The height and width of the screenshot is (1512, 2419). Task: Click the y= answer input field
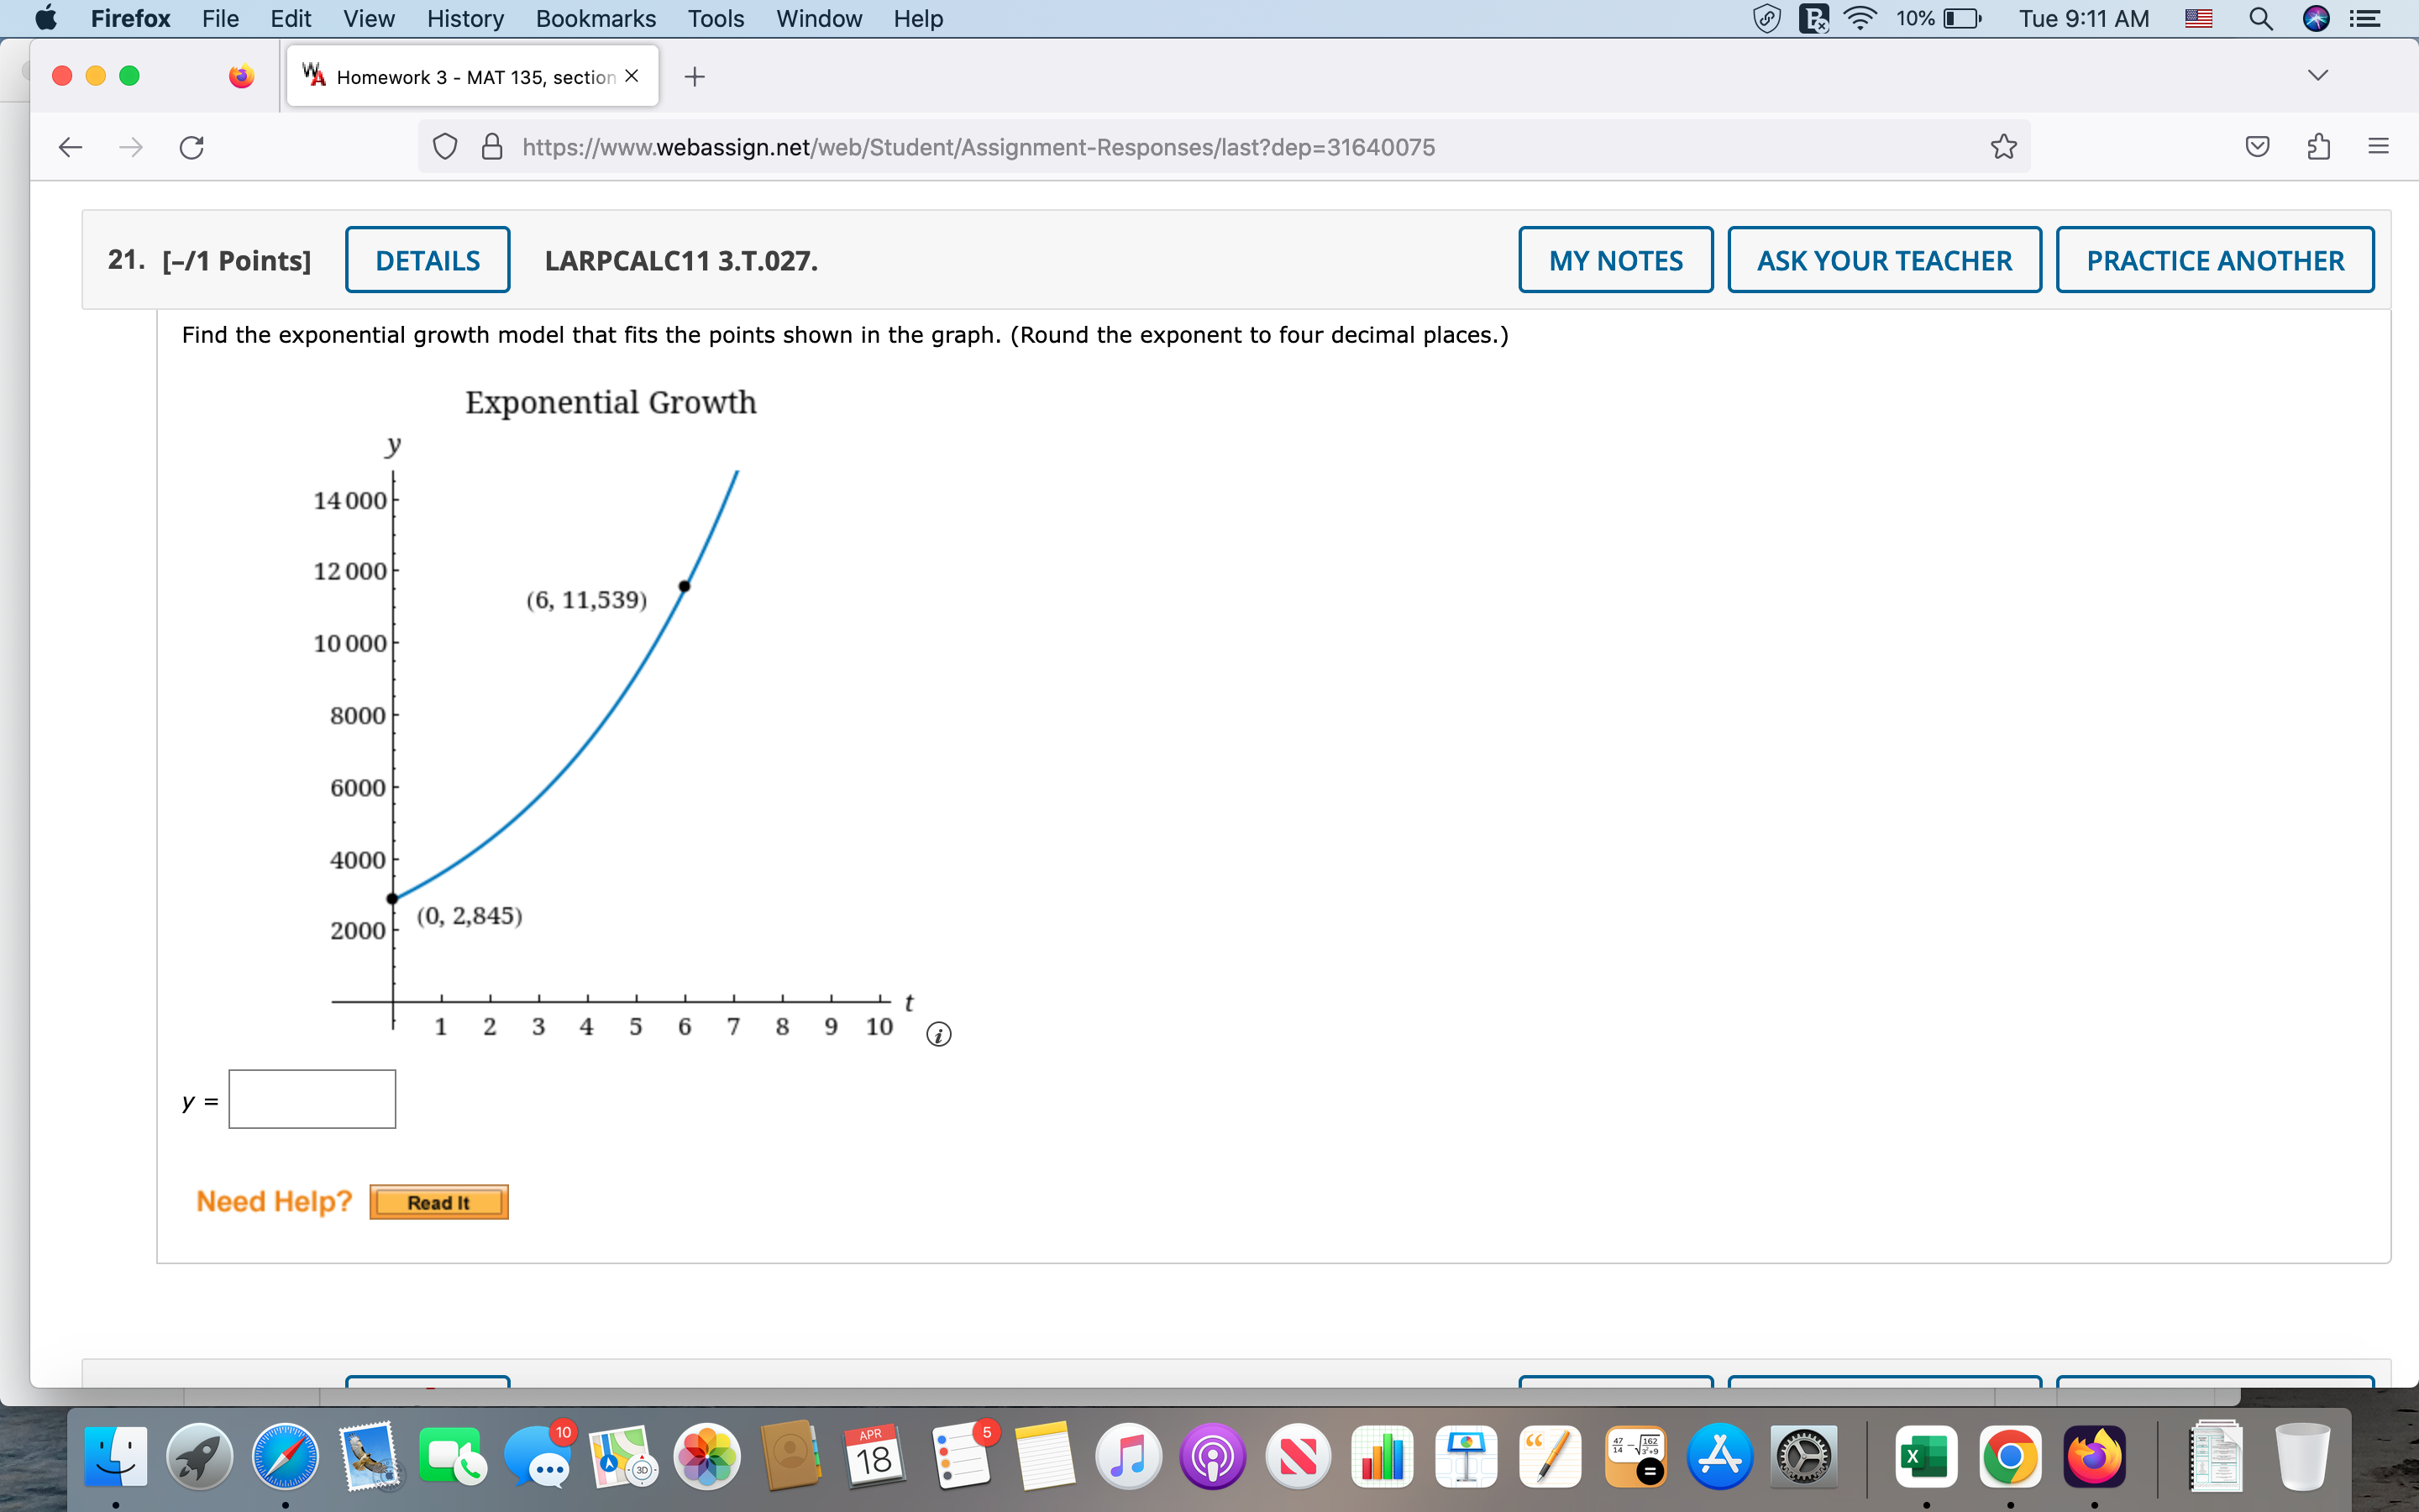pos(311,1098)
